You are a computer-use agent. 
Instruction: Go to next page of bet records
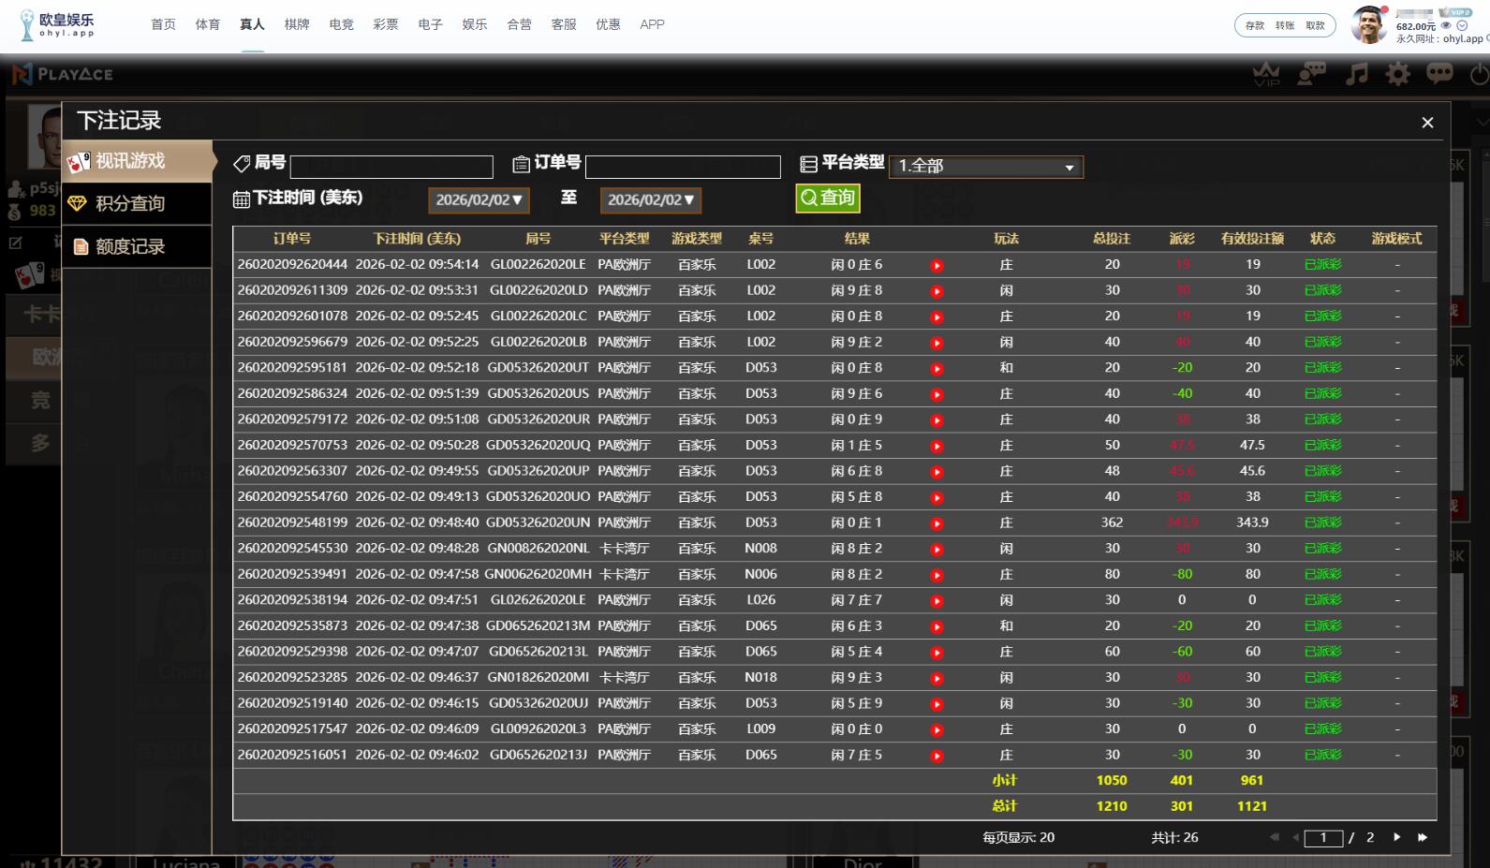point(1396,837)
